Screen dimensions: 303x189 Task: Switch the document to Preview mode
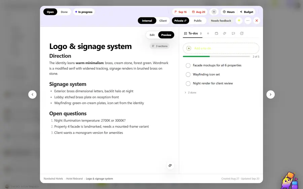[166, 35]
